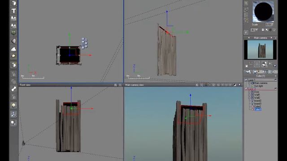Click the camera record icon in camera header

click(210, 85)
